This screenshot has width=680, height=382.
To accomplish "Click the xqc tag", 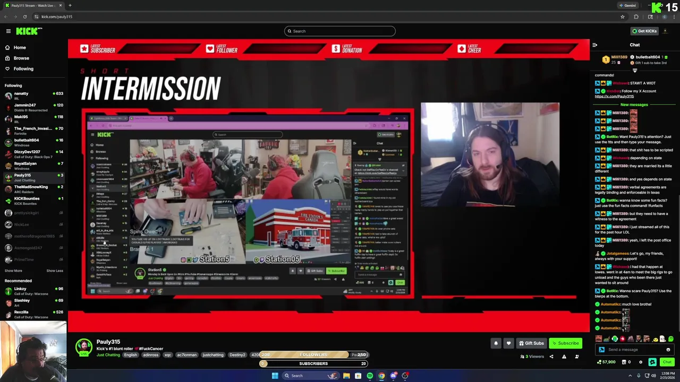I will 168,355.
